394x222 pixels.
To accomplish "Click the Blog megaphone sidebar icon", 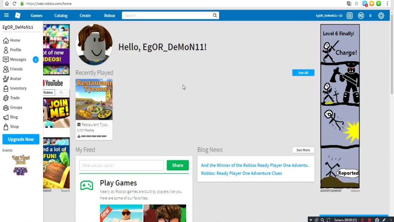I will coord(6,117).
